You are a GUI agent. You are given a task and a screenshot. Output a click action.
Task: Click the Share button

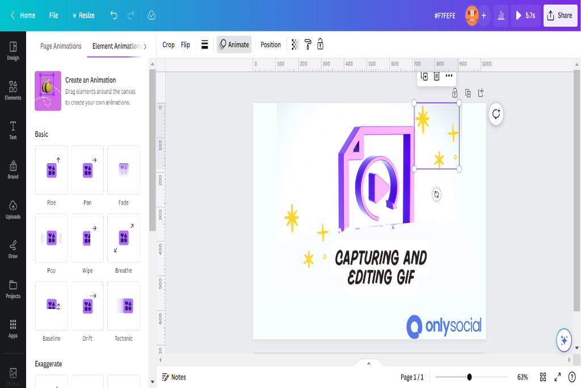click(560, 15)
